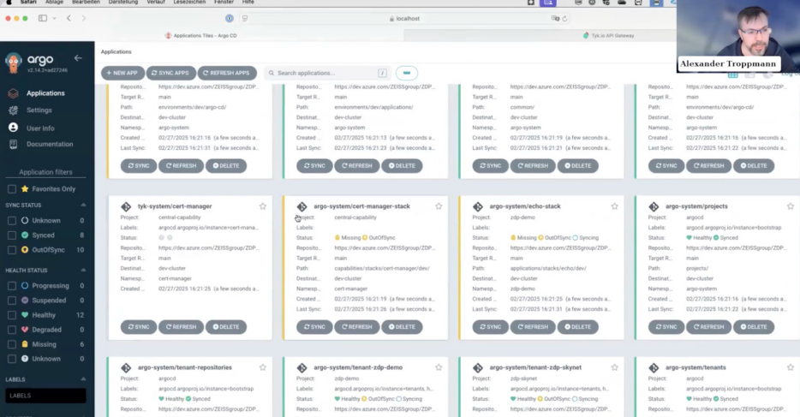Open the Settings sidebar item
Screen dimensions: 800x417
[39, 110]
